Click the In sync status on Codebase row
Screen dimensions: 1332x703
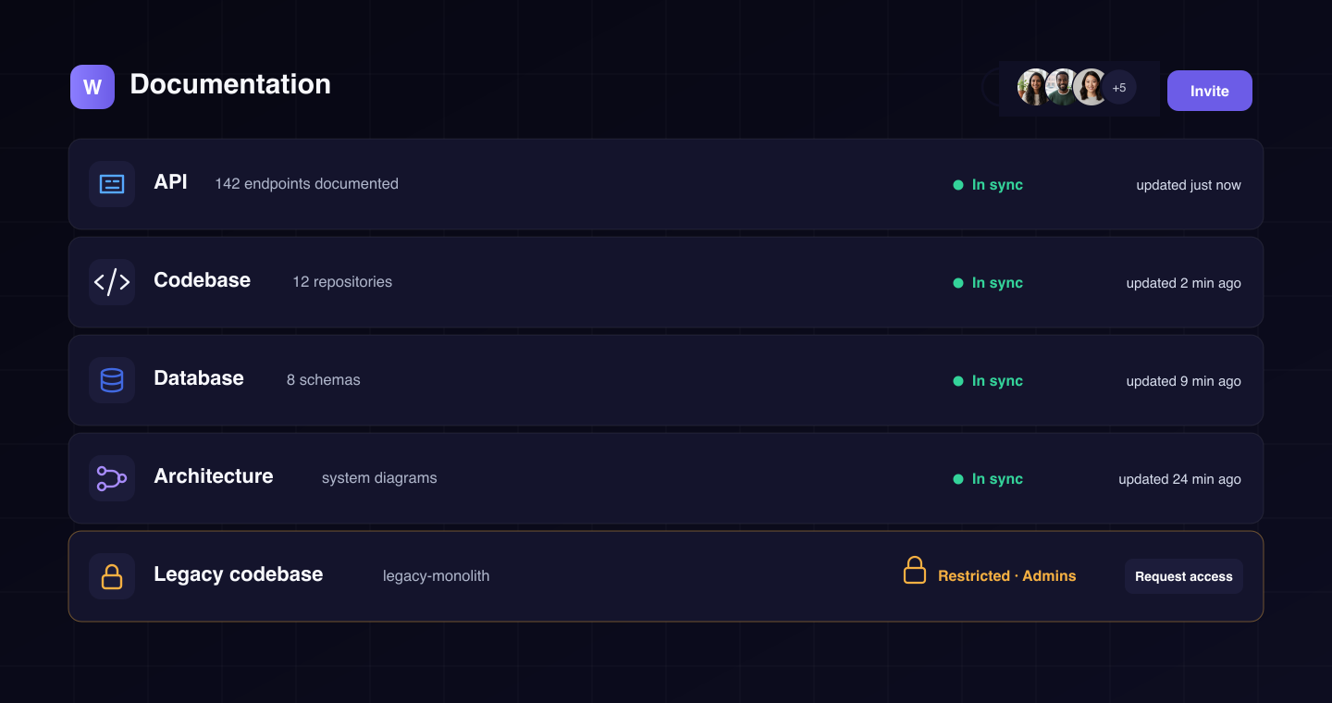coord(988,283)
